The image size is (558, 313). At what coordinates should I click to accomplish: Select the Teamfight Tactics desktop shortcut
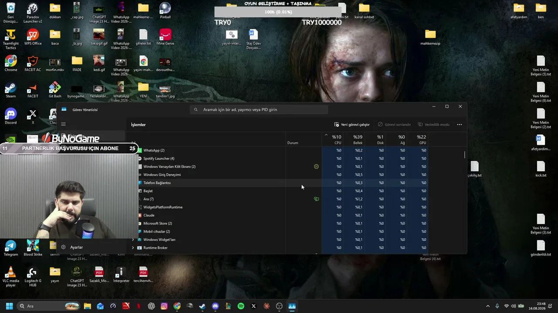(x=11, y=39)
